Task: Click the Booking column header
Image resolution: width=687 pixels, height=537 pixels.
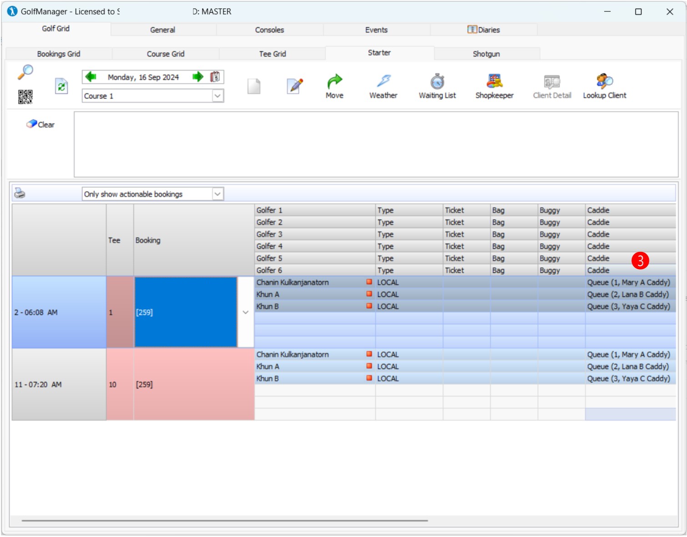Action: [x=194, y=240]
